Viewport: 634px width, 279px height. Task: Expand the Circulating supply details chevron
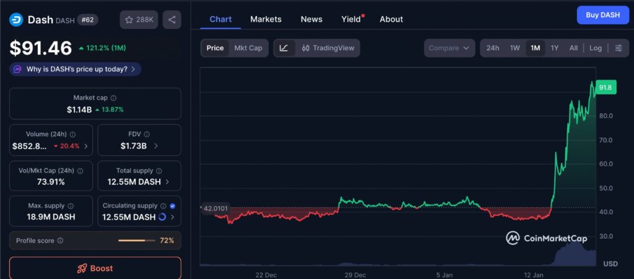(172, 217)
